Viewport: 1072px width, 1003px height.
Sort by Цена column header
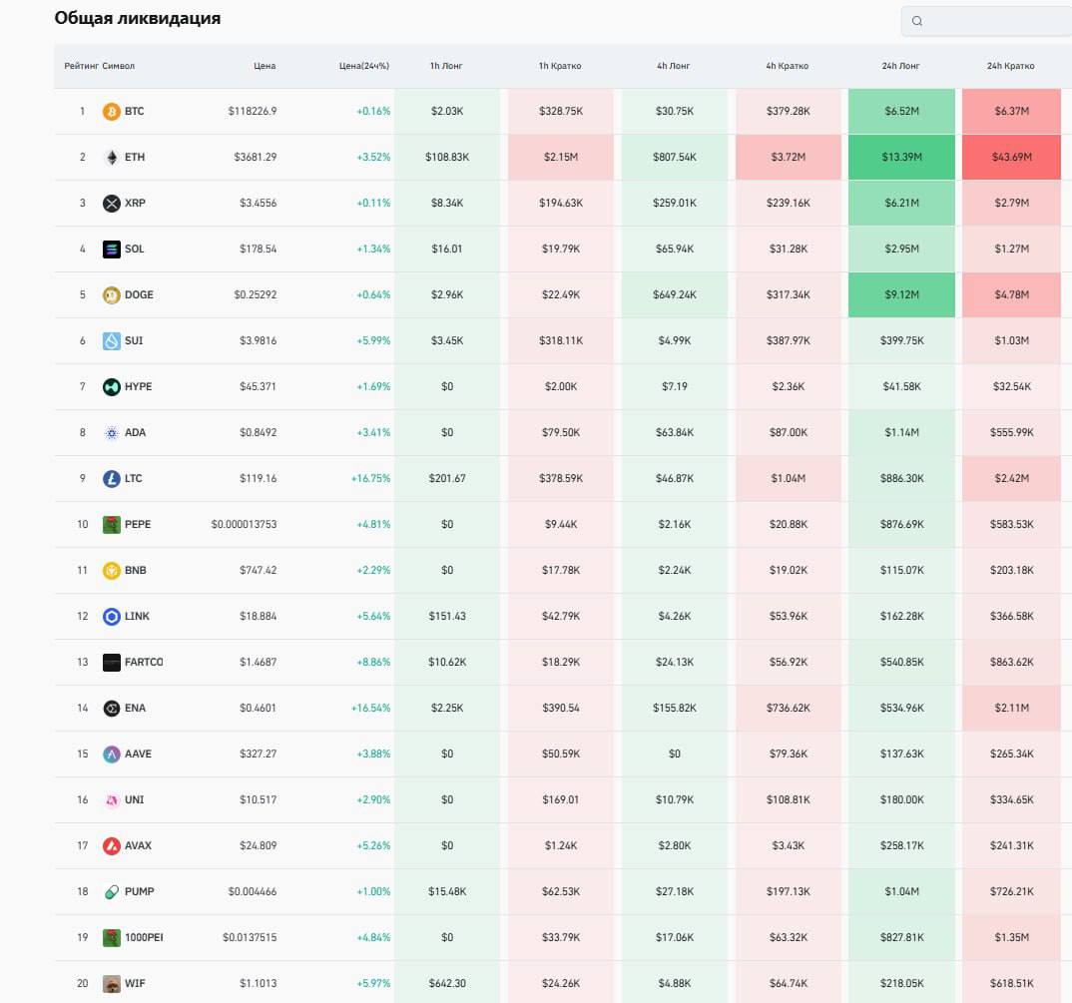point(265,66)
